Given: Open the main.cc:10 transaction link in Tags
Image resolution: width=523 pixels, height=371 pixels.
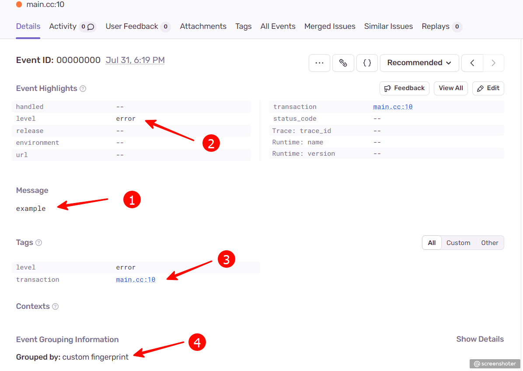Looking at the screenshot, I should click(x=136, y=280).
